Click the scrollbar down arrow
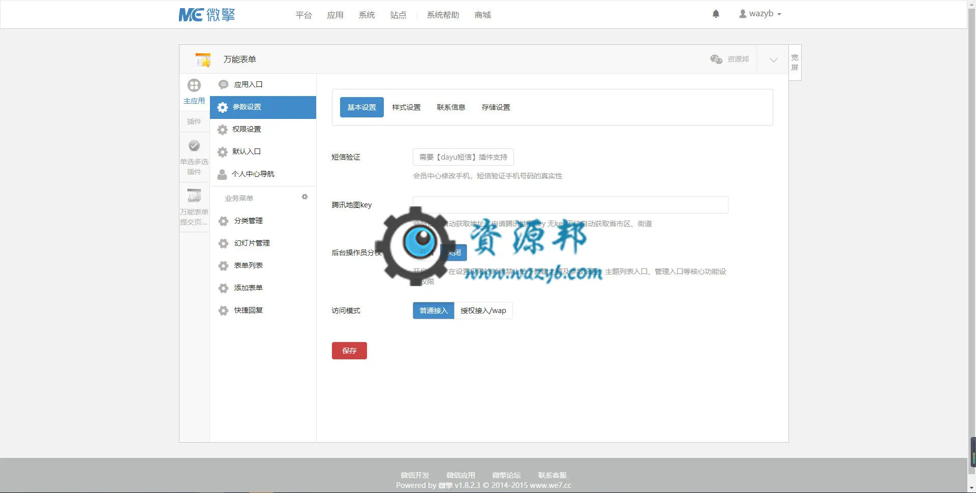Image resolution: width=976 pixels, height=493 pixels. [x=972, y=488]
